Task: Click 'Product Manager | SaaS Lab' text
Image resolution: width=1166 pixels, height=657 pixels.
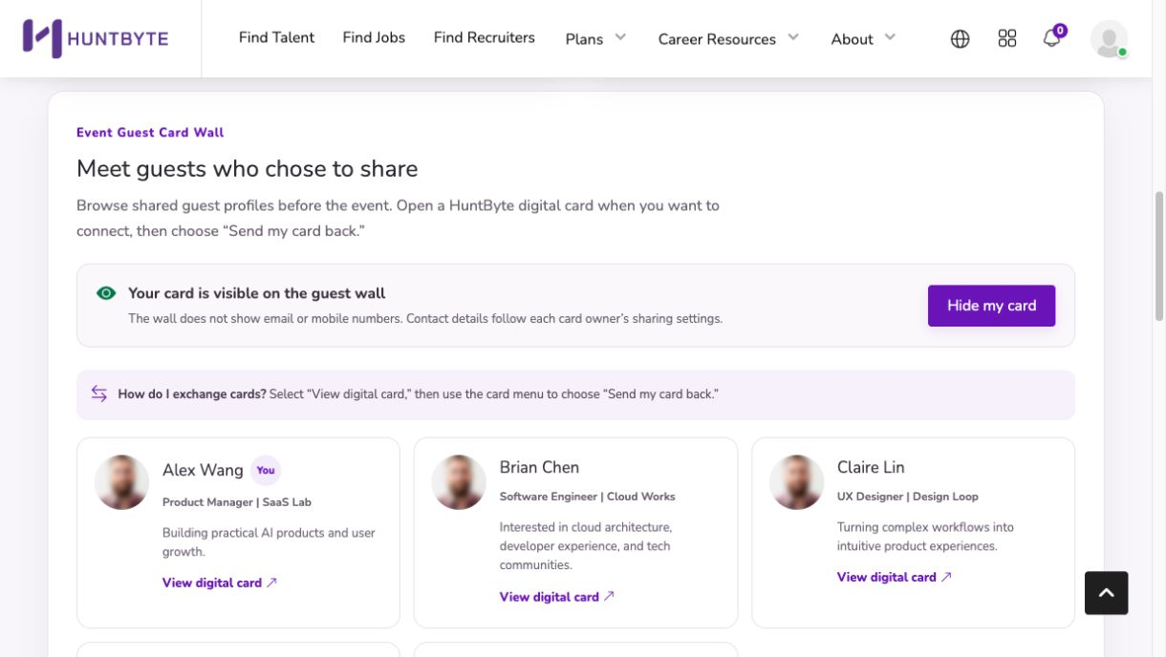Action: click(237, 502)
